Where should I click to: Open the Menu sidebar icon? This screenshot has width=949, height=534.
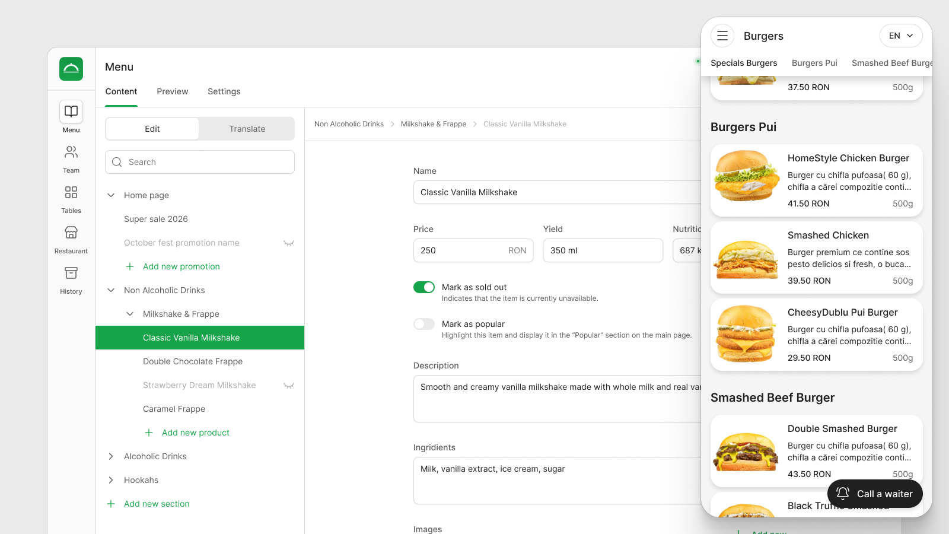[71, 112]
